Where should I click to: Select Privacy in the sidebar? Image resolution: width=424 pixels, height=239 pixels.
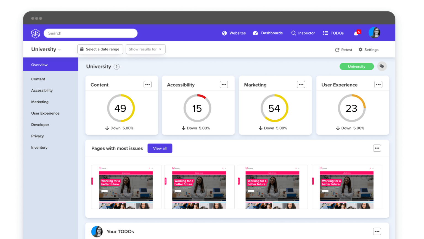click(38, 136)
